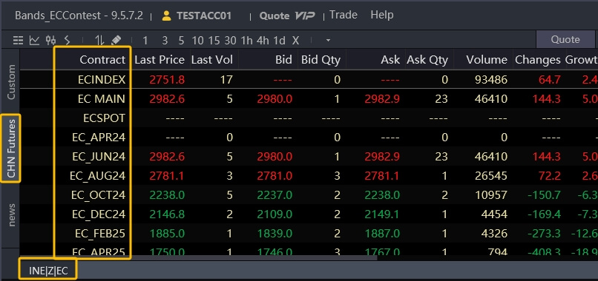Switch to the Custom side tab
The height and width of the screenshot is (281, 598).
pyautogui.click(x=11, y=82)
